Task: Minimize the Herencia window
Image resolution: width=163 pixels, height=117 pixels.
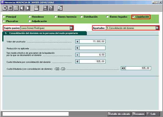Action: [x=153, y=2]
